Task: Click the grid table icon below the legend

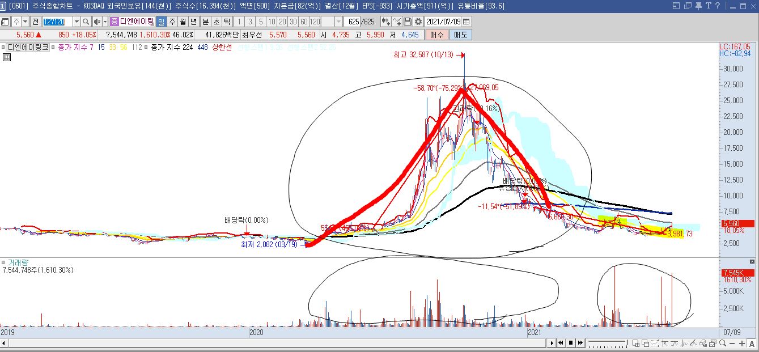Action: coord(7,57)
